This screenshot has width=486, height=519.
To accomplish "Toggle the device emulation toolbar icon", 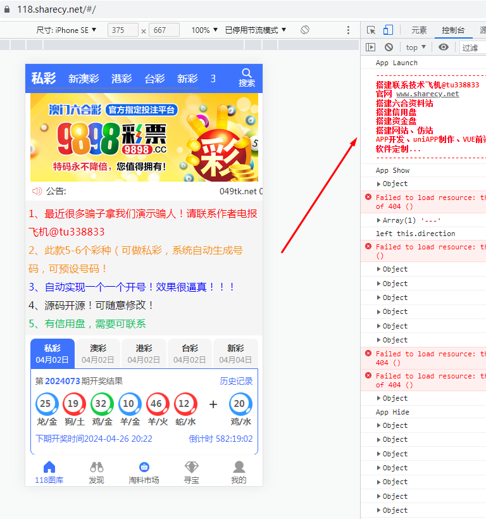I will click(388, 30).
